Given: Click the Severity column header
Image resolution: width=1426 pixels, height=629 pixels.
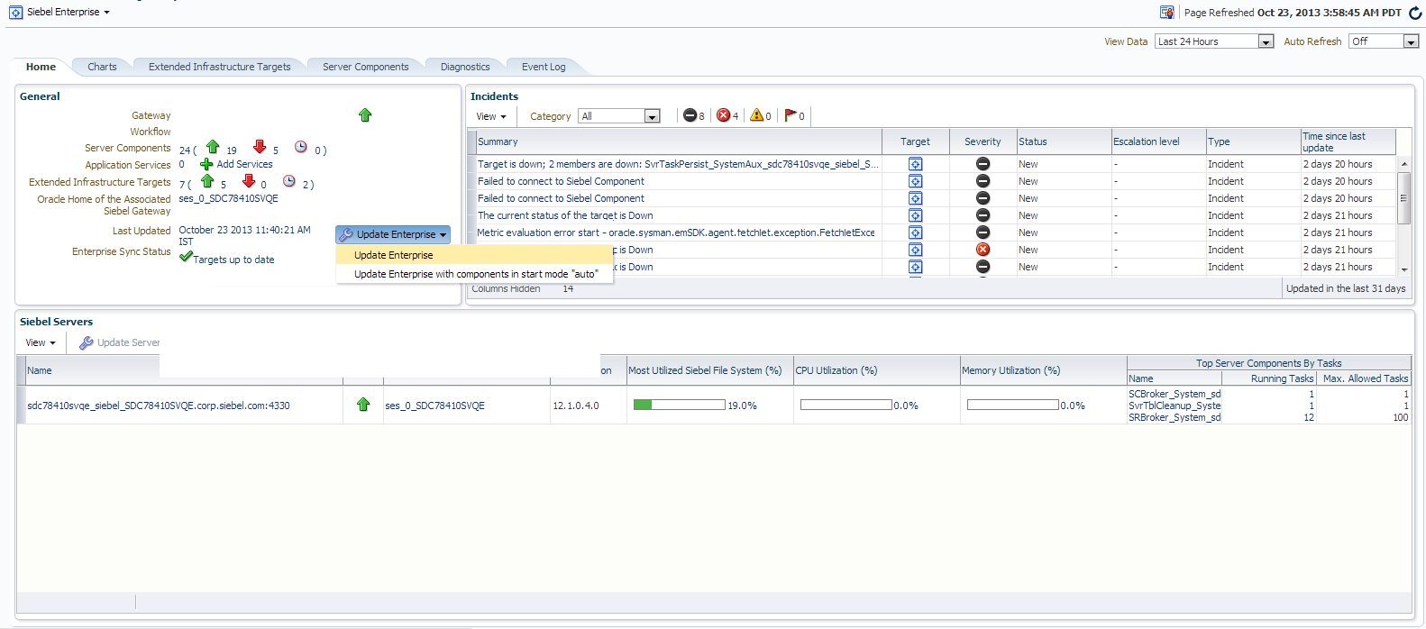Looking at the screenshot, I should (x=983, y=141).
